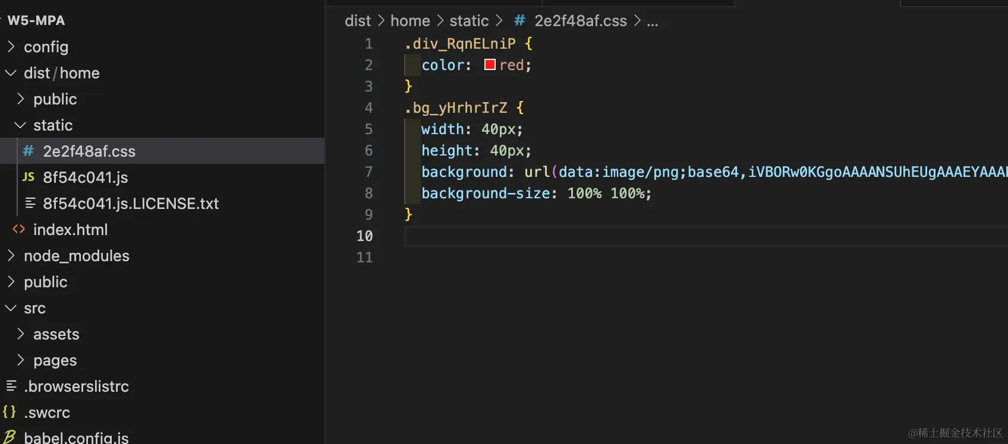Open the 8f54c041.js file
This screenshot has width=1008, height=444.
coord(86,177)
